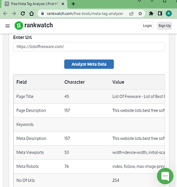Screen dimensions: 177x187
Task: Open the rankwatch hamburger menu
Action: [7, 26]
